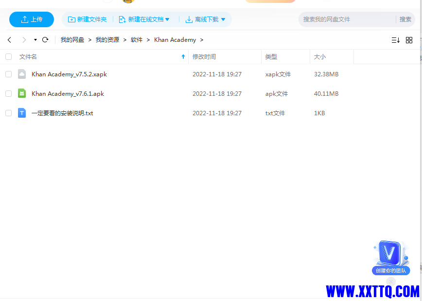The height and width of the screenshot is (301, 422).
Task: Sort by 文件名 column header
Action: (x=28, y=57)
